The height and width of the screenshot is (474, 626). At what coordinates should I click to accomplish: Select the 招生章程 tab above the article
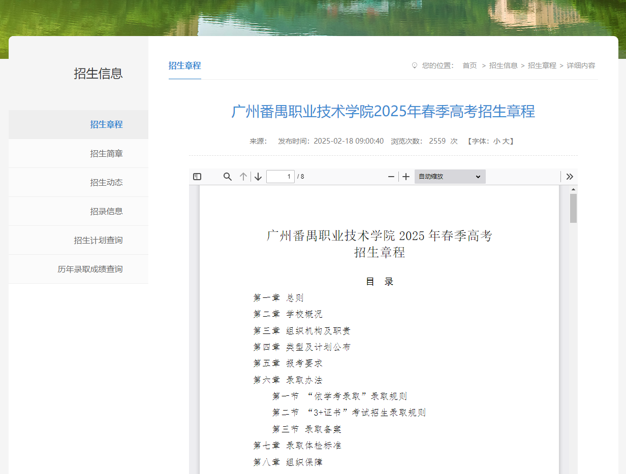coord(184,65)
